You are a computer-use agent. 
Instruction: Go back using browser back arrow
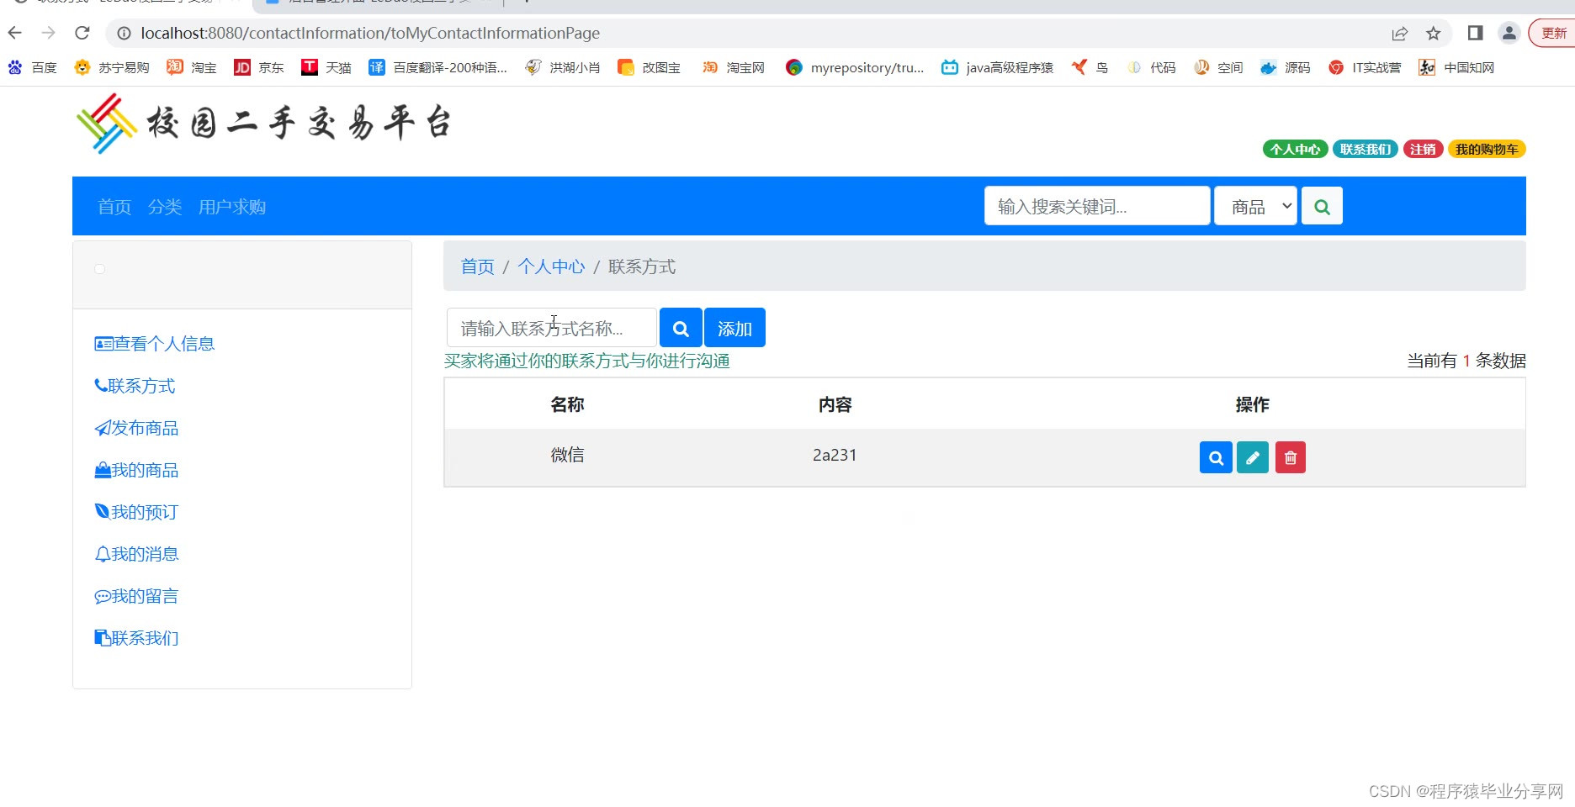point(15,33)
